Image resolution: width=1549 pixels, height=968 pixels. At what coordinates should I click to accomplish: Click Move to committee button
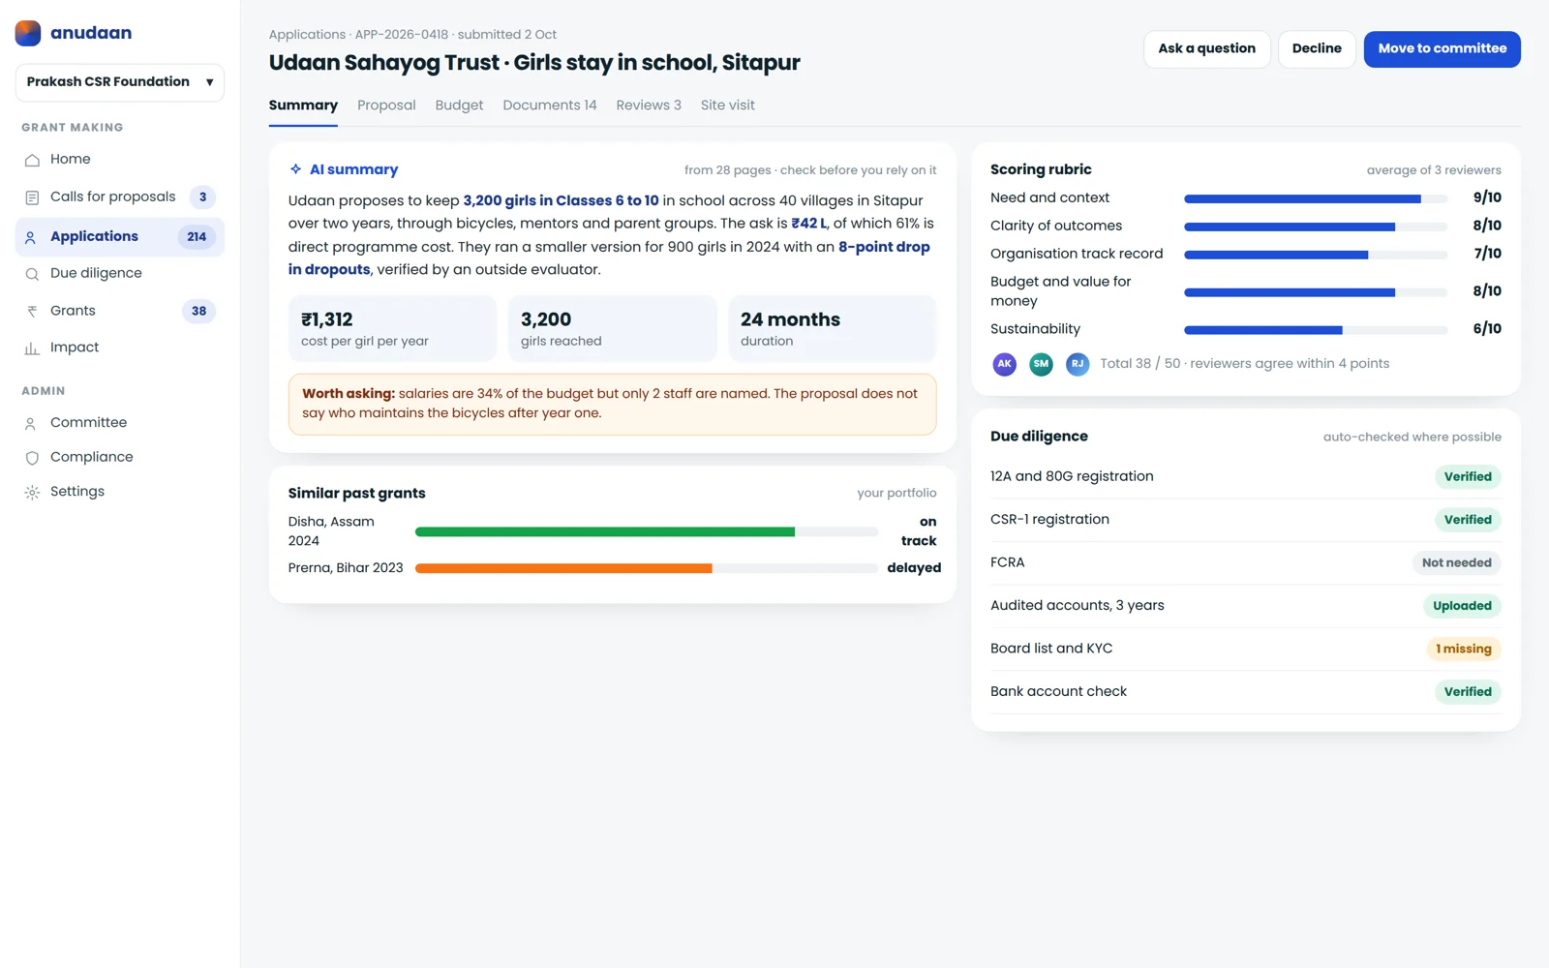click(1443, 49)
